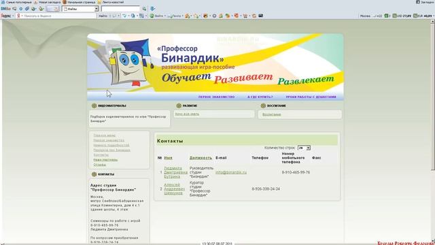Click the 'Москва' city indicator

point(365,16)
